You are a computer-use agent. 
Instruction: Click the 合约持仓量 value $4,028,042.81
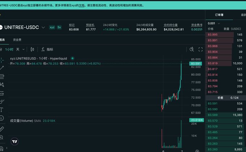(x=174, y=29)
